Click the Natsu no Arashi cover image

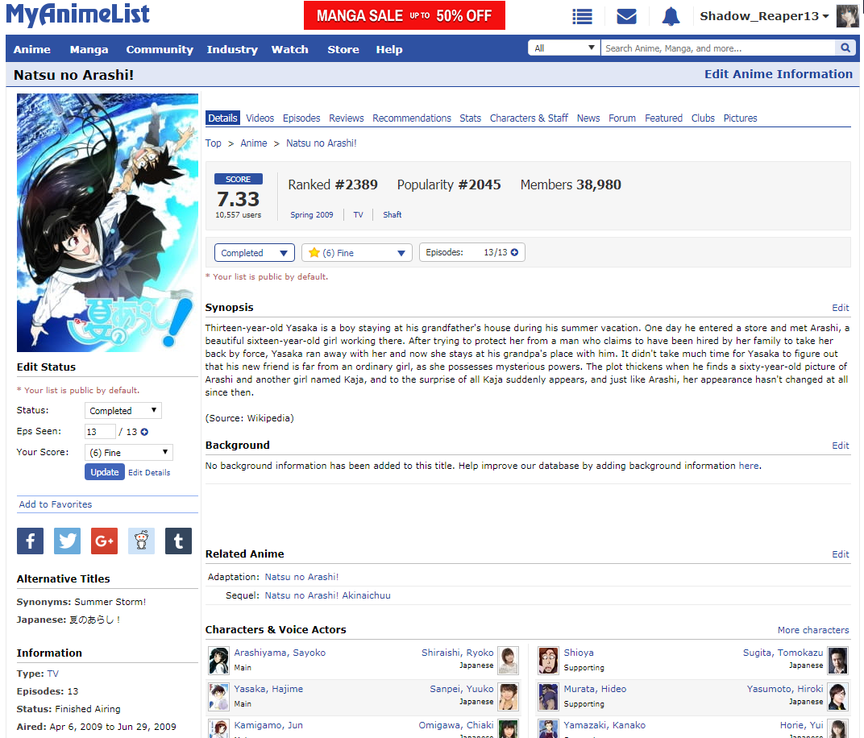[x=107, y=222]
